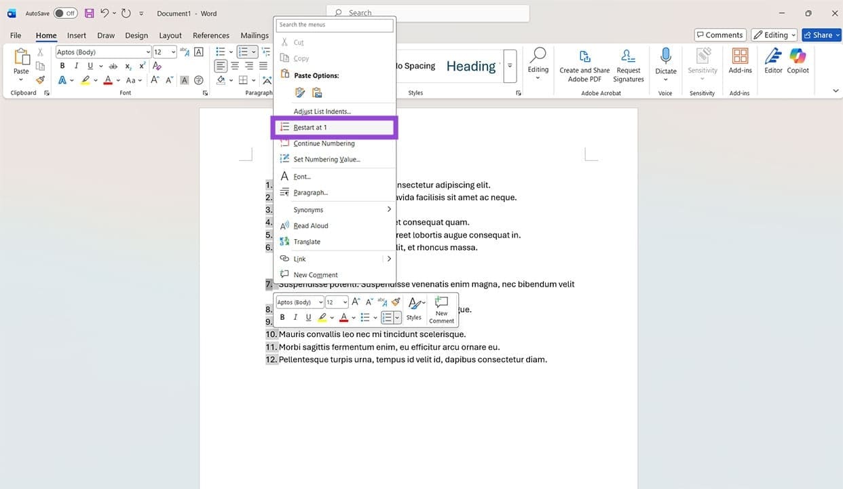The width and height of the screenshot is (843, 489).
Task: Switch to the References ribbon tab
Action: (x=210, y=35)
